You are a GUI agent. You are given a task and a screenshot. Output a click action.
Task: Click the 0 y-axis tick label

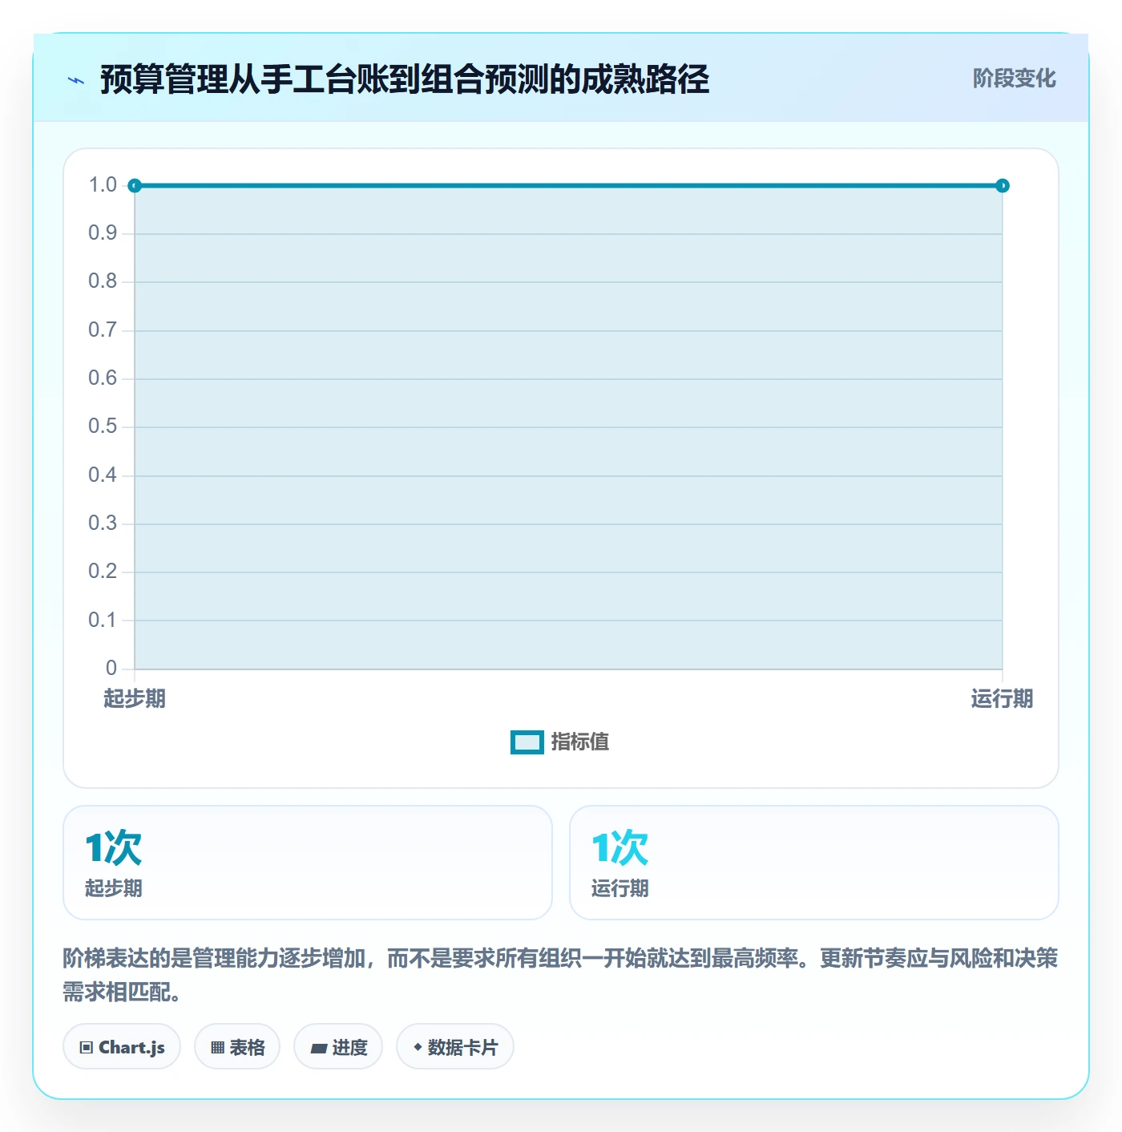[111, 668]
